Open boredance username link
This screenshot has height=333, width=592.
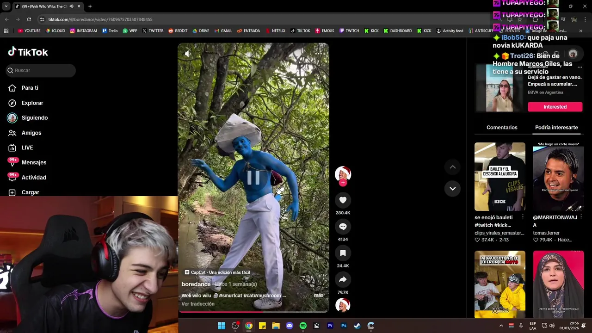pos(196,284)
